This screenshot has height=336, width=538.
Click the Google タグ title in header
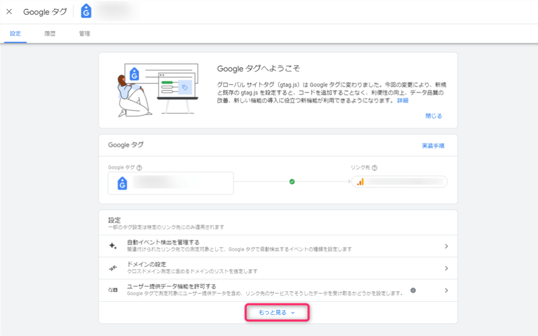[45, 12]
